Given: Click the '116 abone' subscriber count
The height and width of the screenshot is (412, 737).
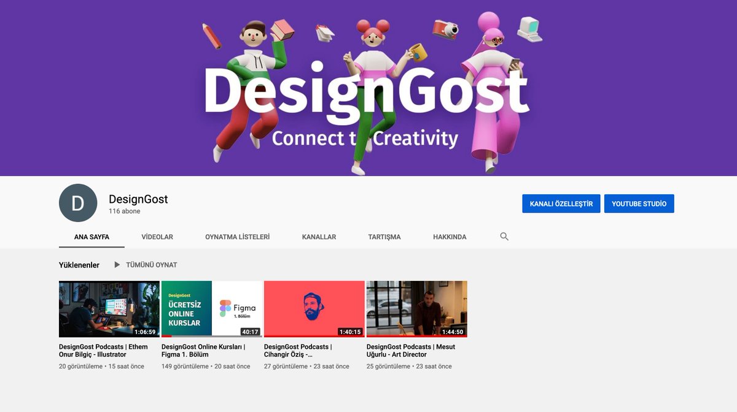Looking at the screenshot, I should pos(125,212).
